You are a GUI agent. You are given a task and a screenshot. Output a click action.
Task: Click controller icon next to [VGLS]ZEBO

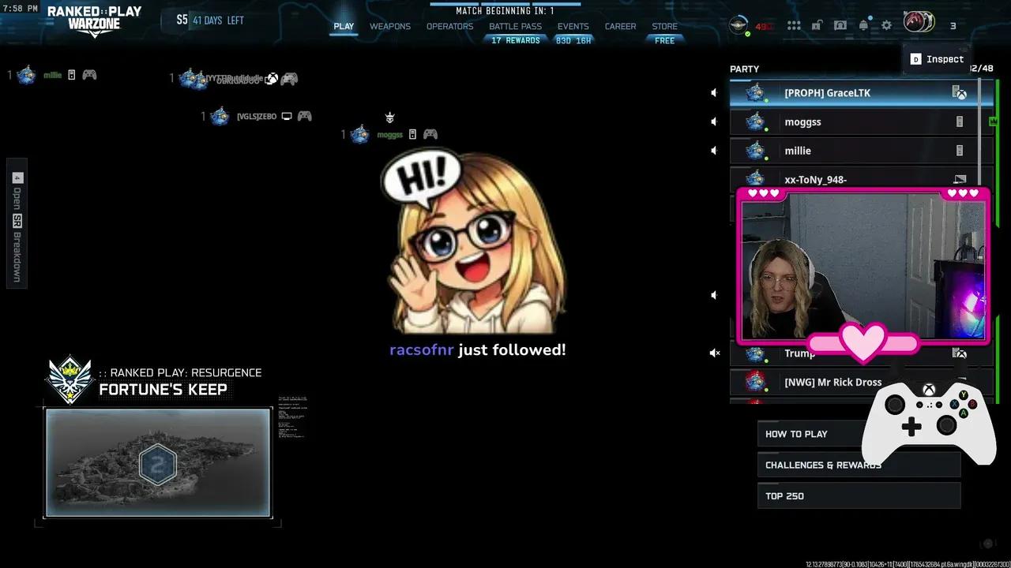coord(304,116)
